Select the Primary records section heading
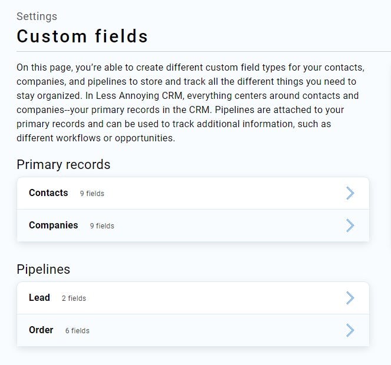Viewport: 391px width, 365px height. [64, 165]
